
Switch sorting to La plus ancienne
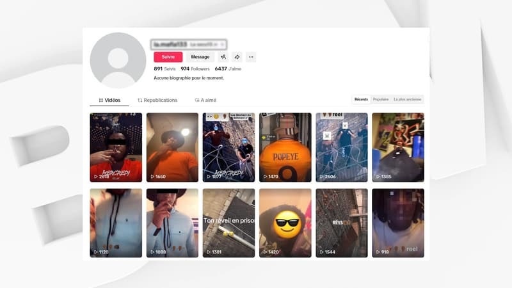pyautogui.click(x=406, y=100)
